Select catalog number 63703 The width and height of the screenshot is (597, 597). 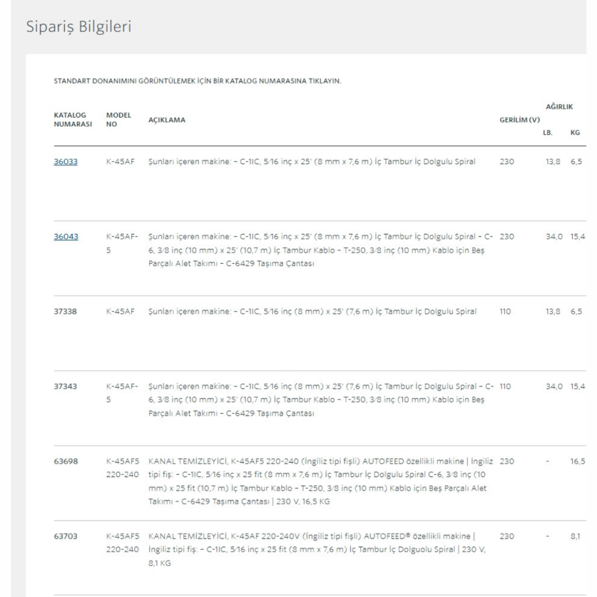[65, 537]
